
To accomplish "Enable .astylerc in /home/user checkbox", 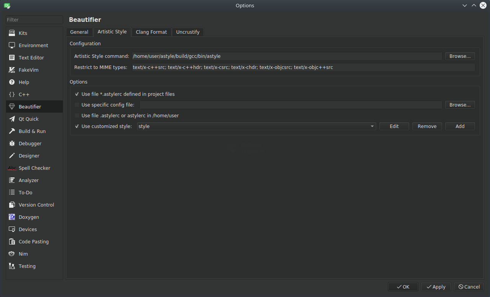I will coord(77,116).
